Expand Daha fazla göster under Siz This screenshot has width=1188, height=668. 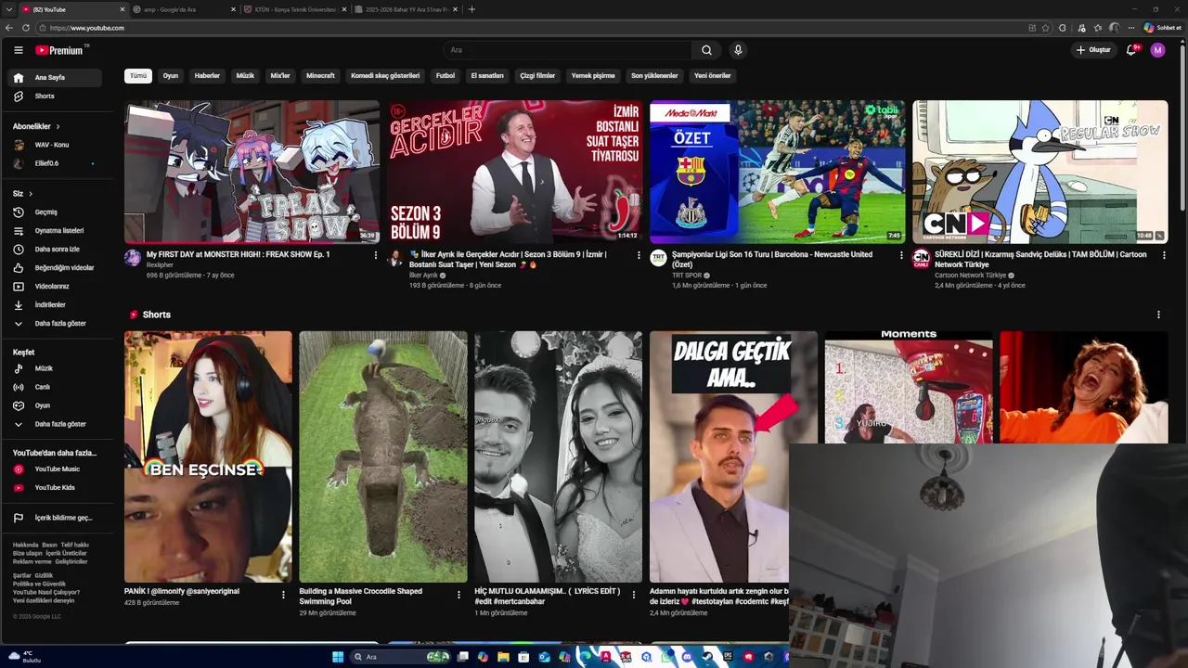pos(57,324)
